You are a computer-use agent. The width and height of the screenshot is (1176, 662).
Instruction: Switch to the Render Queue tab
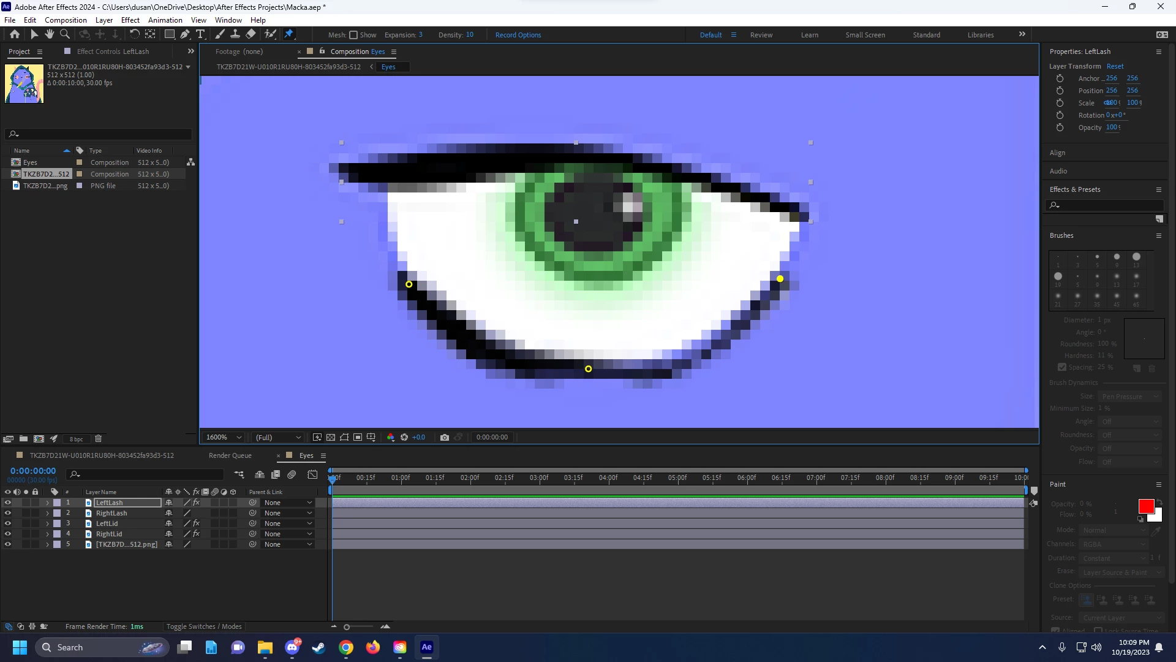click(230, 455)
